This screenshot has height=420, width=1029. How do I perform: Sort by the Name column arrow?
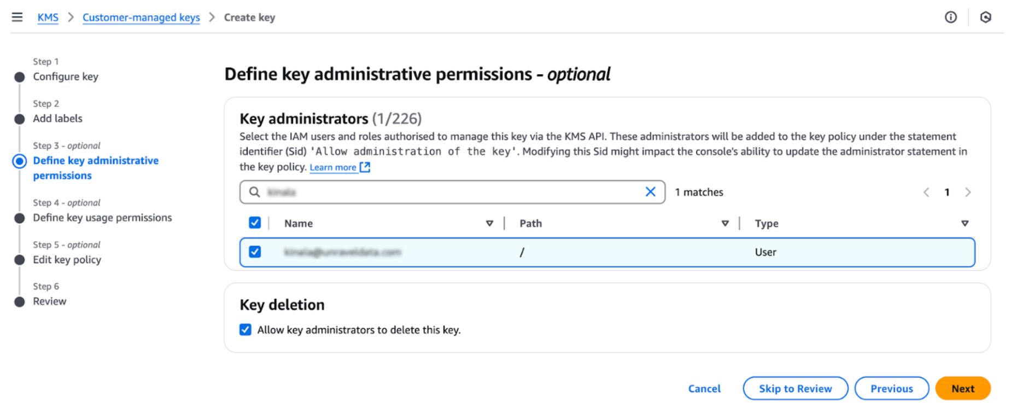(489, 223)
